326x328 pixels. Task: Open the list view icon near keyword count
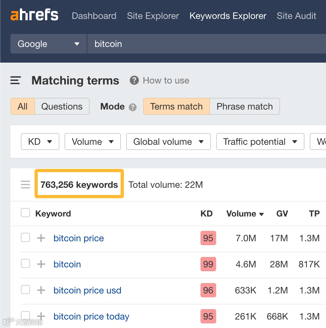point(25,185)
